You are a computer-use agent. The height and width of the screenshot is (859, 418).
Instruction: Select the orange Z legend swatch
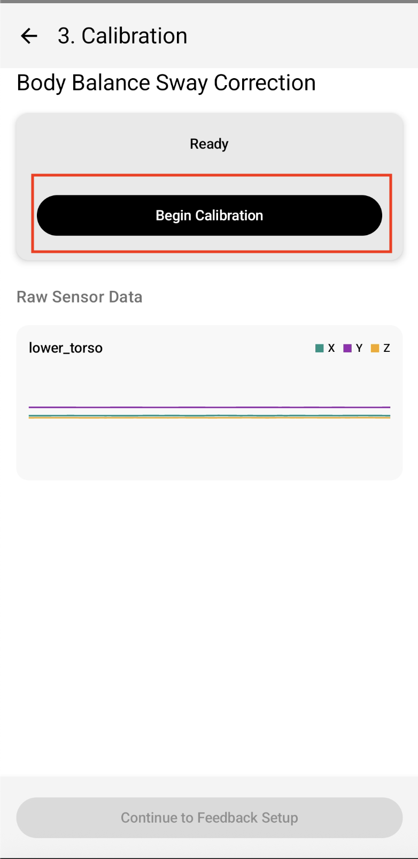coord(375,348)
